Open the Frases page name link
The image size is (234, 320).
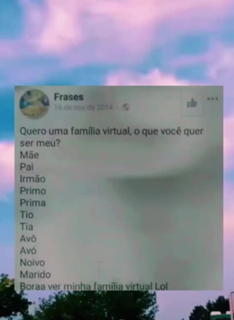pyautogui.click(x=69, y=97)
